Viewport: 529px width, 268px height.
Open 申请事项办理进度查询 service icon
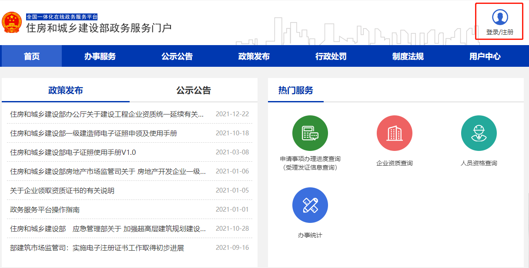pos(310,133)
